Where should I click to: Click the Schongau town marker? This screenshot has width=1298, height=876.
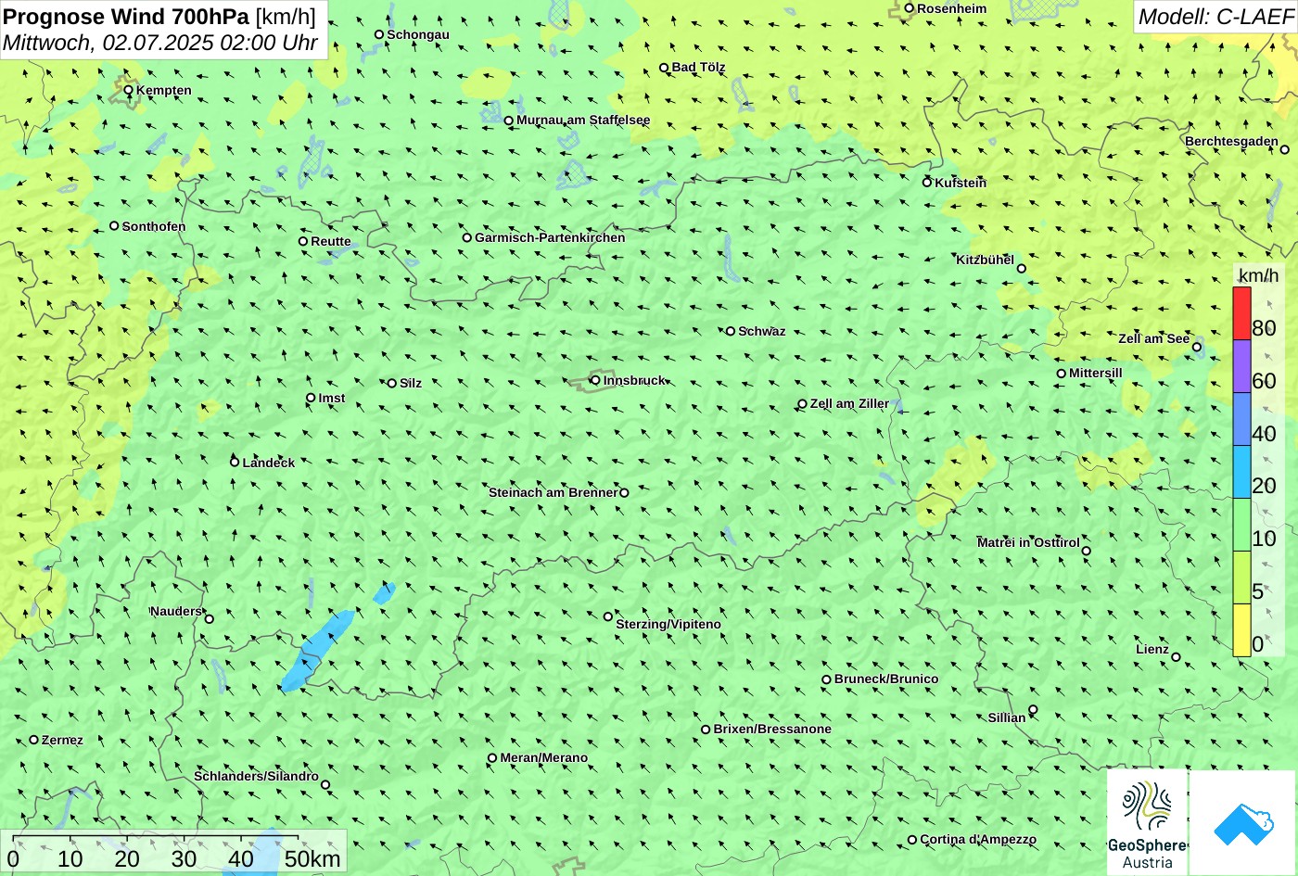point(379,34)
